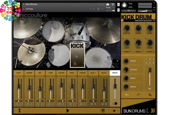Open the Purge dropdown
This screenshot has height=115, width=169.
(x=110, y=8)
